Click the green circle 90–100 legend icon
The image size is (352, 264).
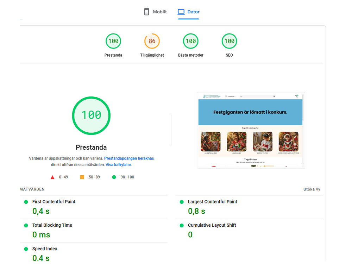[114, 177]
